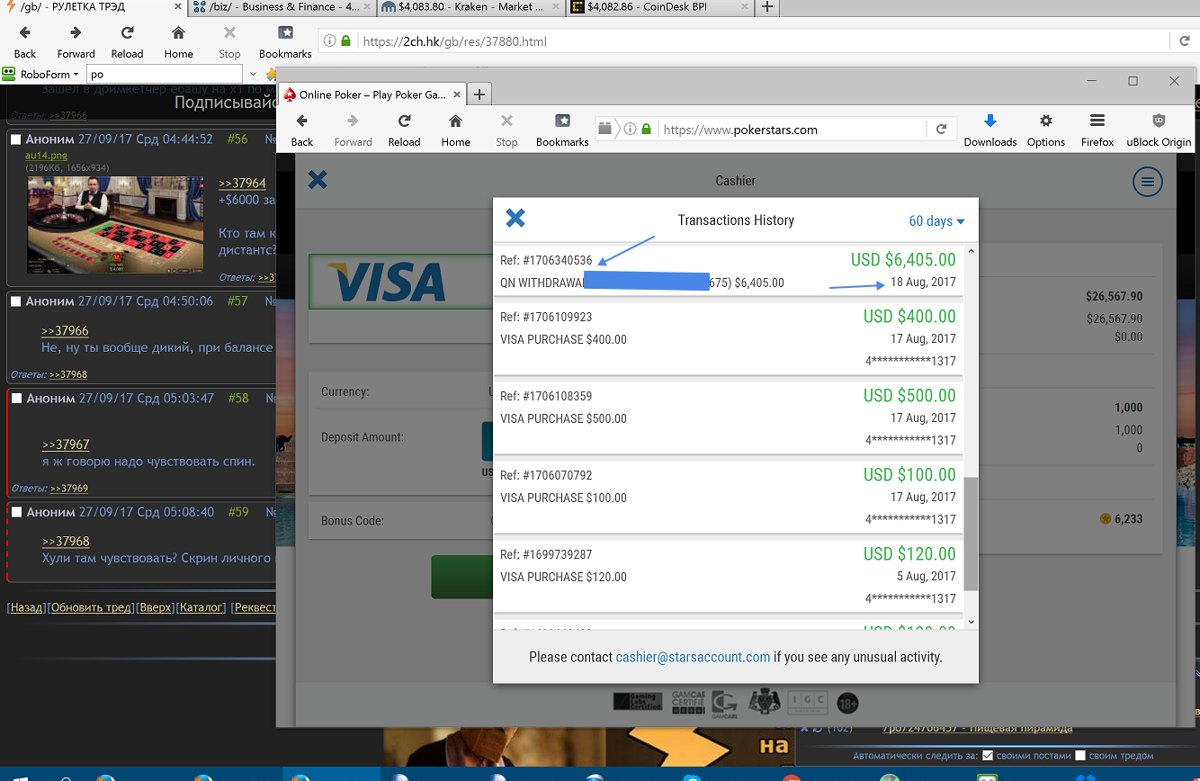
Task: Open Bookmarks in the PokerStars browser window
Action: click(562, 129)
